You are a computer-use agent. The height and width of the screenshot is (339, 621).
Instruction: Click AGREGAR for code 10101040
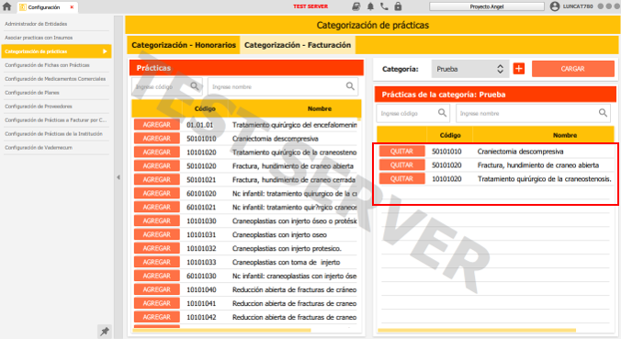[x=157, y=289]
